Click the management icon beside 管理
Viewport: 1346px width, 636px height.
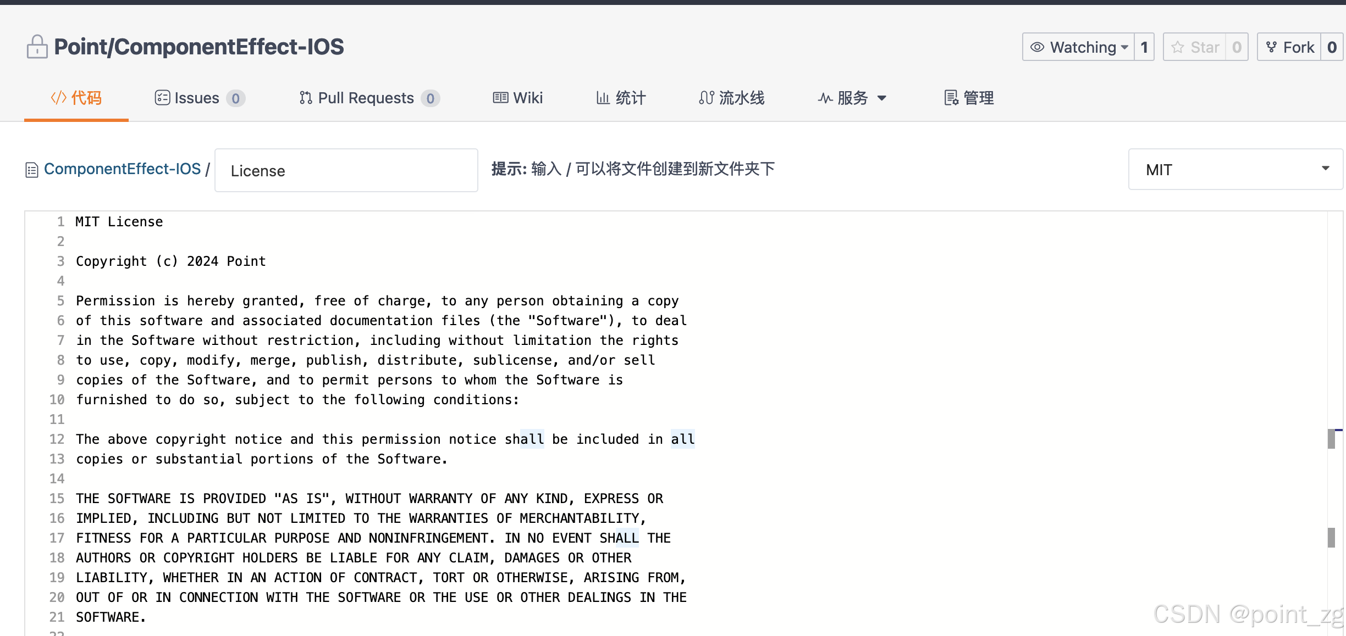click(x=951, y=97)
